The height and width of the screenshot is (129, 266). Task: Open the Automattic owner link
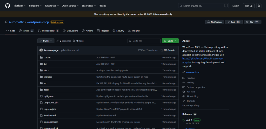click(16, 22)
